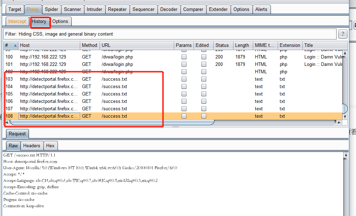Open the filter help question mark button
Image resolution: width=356 pixels, height=216 pixels.
pyautogui.click(x=343, y=34)
